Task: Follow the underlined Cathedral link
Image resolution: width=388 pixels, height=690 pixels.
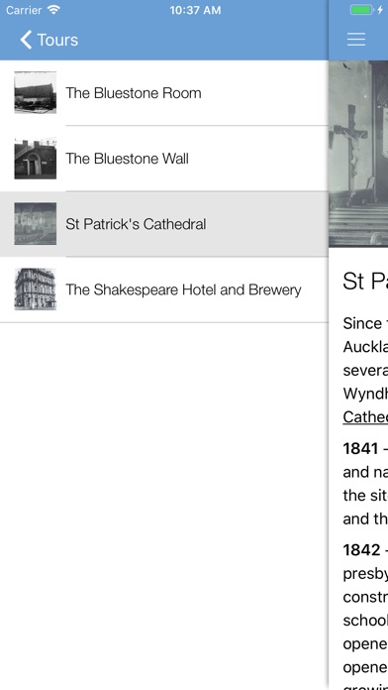Action: tap(365, 416)
